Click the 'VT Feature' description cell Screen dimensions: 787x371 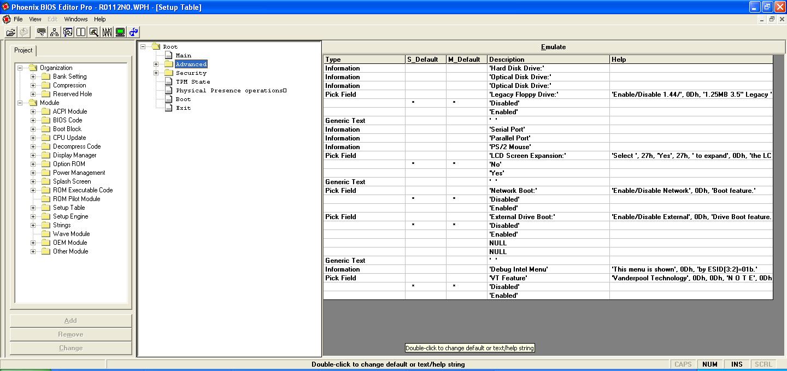[x=548, y=278]
